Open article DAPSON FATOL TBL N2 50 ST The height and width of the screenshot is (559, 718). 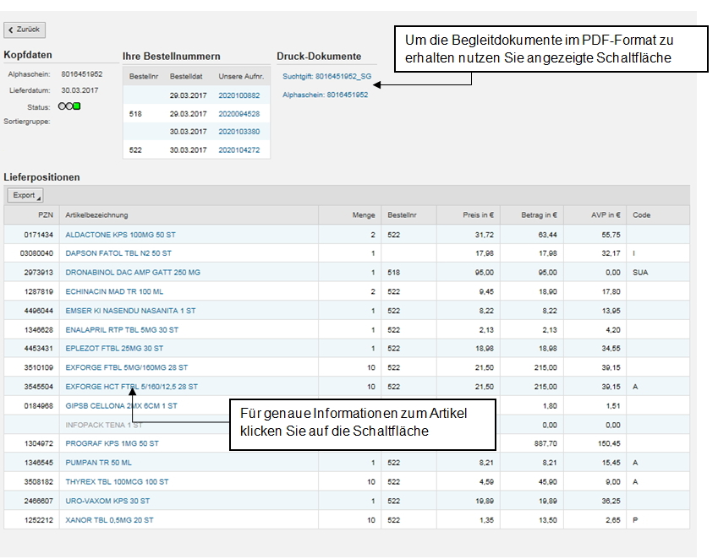pos(118,253)
